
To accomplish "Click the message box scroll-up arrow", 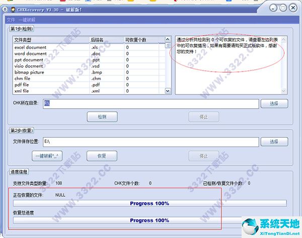I will (283, 39).
